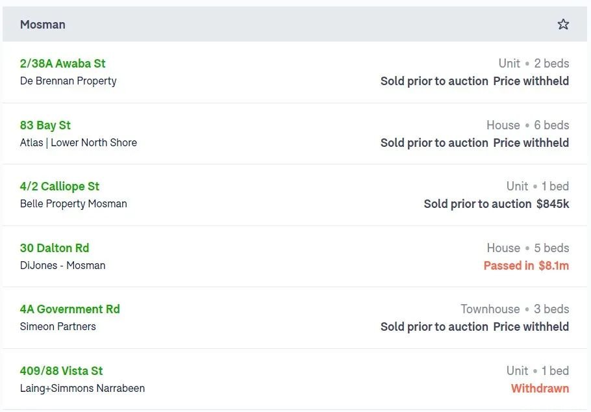Click Simeon Partners agency name

click(x=58, y=326)
